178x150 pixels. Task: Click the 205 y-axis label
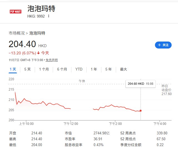[x=11, y=110]
